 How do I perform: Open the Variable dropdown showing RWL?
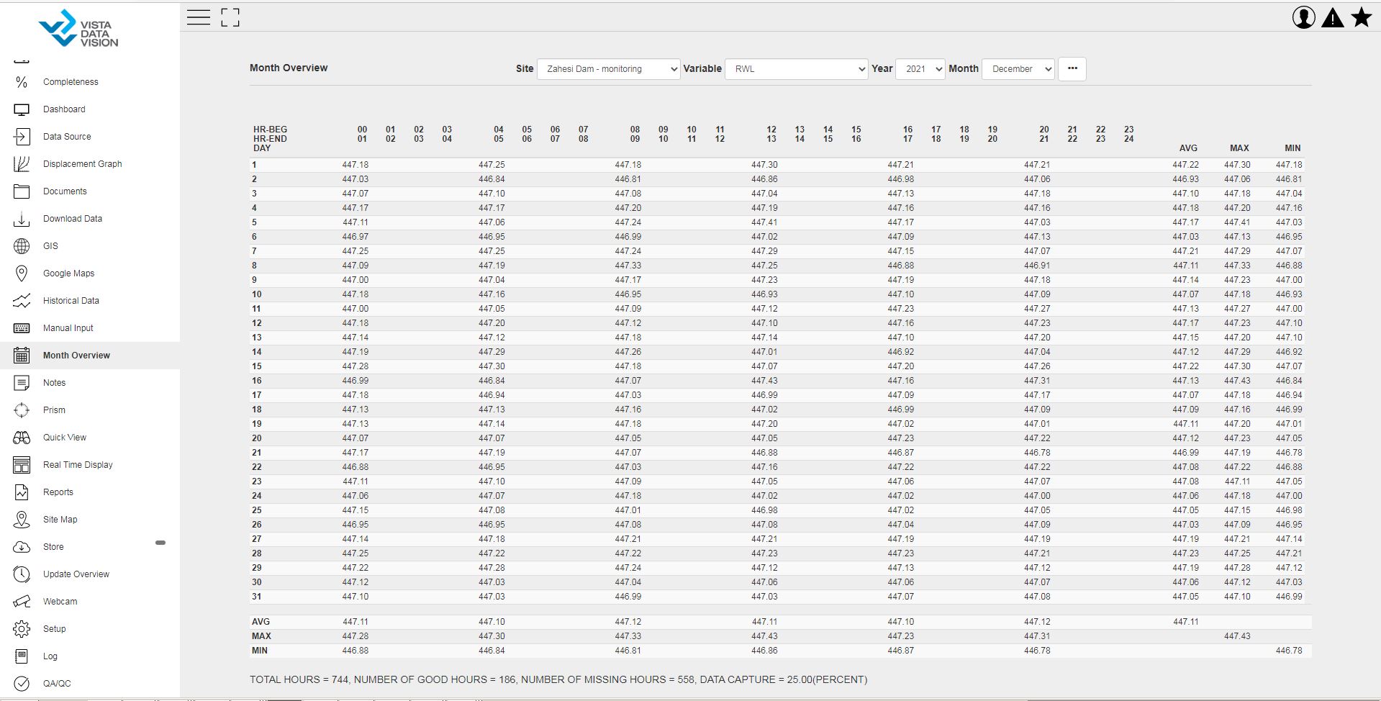796,69
